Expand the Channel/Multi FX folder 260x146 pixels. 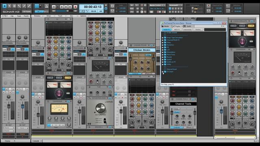[x=162, y=40]
